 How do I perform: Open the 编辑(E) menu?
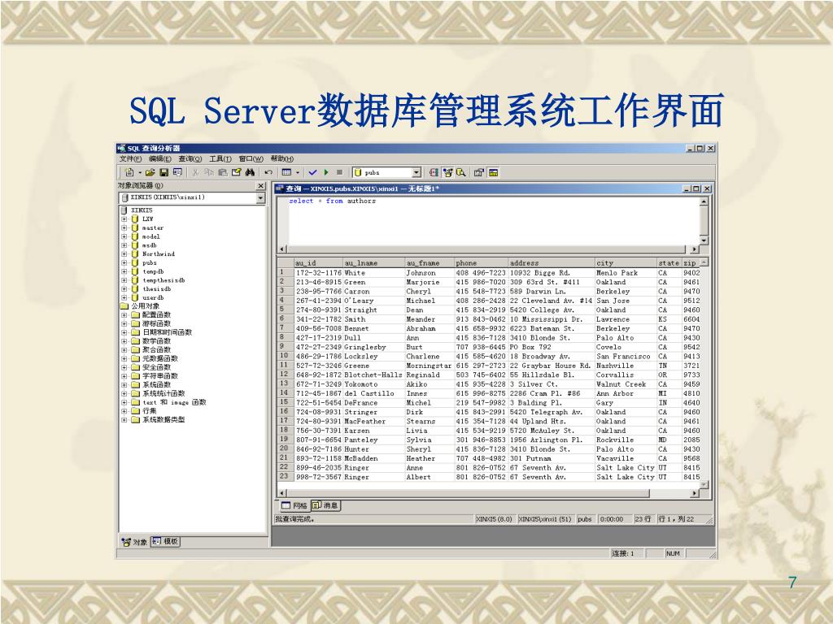pyautogui.click(x=160, y=158)
